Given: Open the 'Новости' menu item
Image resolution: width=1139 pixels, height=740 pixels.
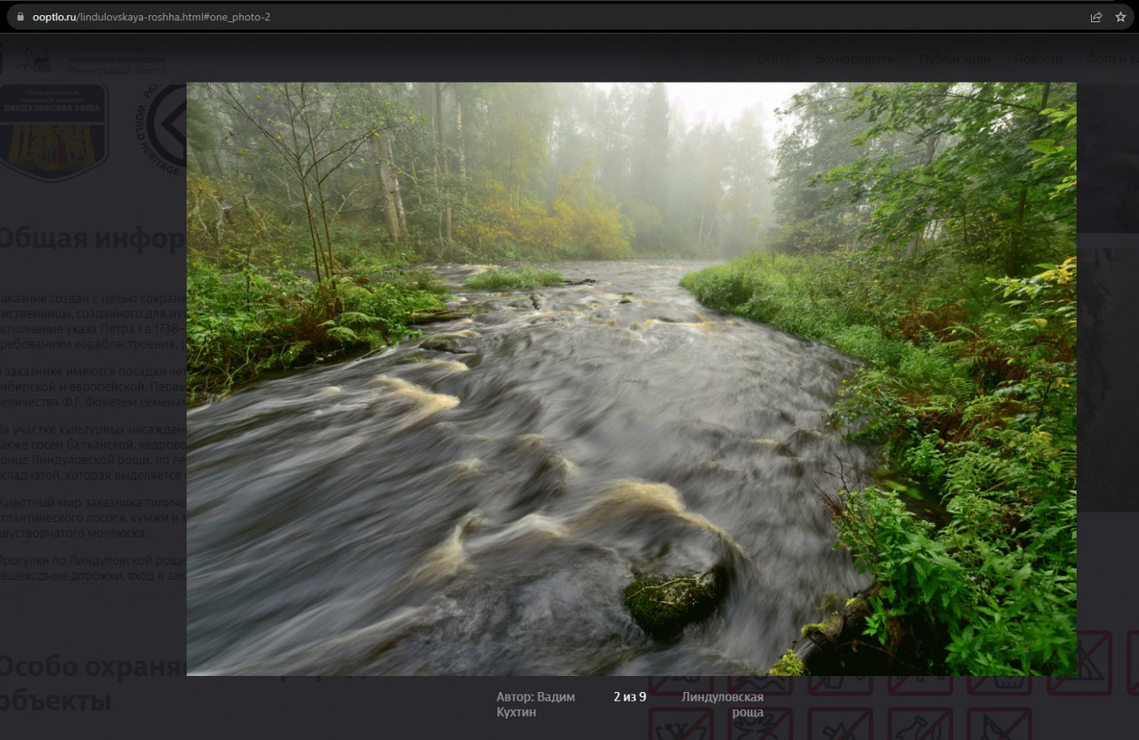Looking at the screenshot, I should (1038, 59).
